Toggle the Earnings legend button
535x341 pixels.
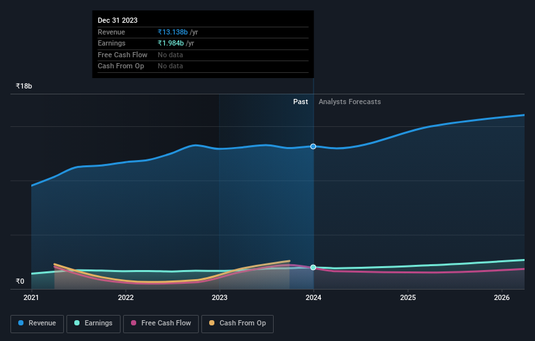coord(93,323)
